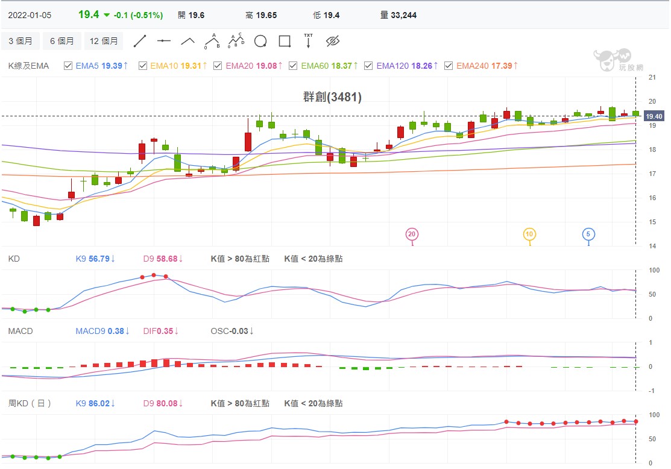Click the MACD panel label
This screenshot has width=671, height=469.
click(20, 331)
